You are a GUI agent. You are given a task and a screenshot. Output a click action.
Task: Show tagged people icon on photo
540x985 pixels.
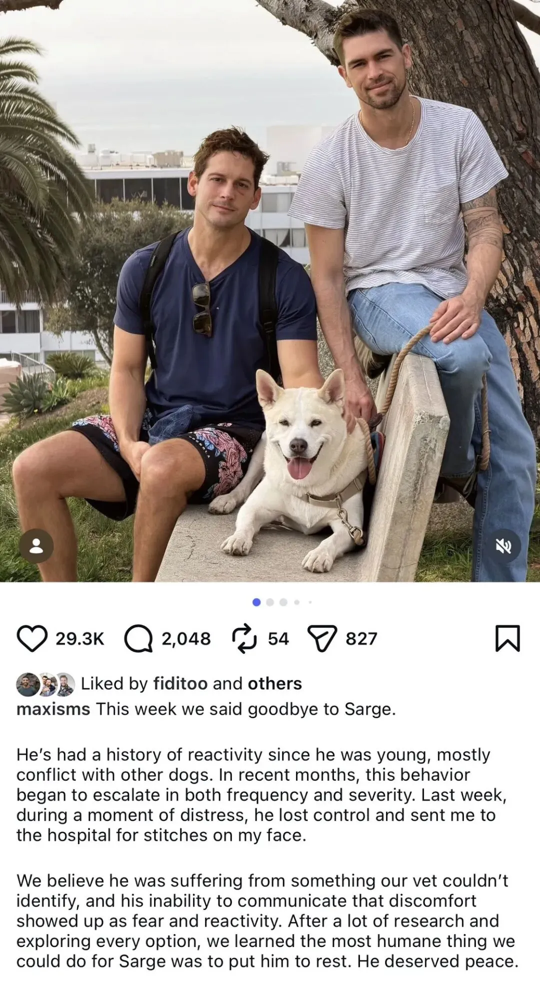point(36,546)
